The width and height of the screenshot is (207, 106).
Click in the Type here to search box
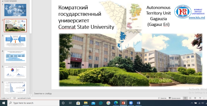coord(33,103)
